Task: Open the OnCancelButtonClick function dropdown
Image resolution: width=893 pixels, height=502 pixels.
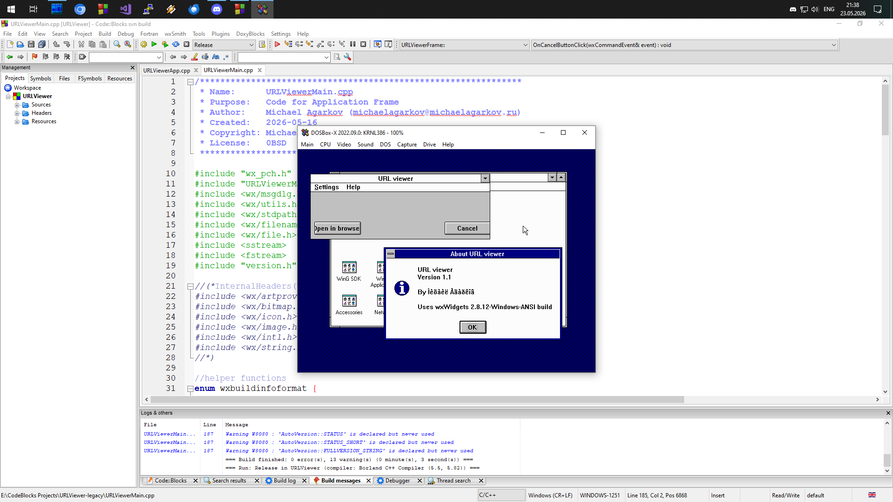Action: point(684,45)
